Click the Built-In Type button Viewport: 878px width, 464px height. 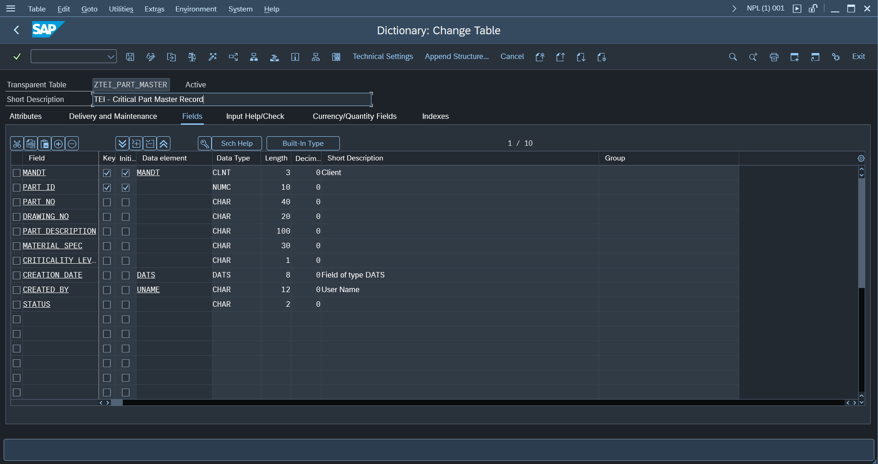303,144
